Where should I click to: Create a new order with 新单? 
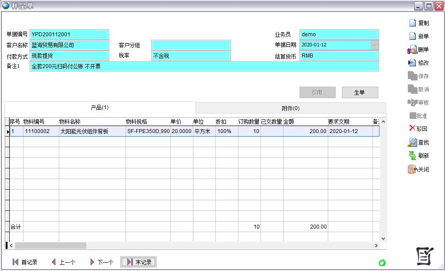[412, 36]
